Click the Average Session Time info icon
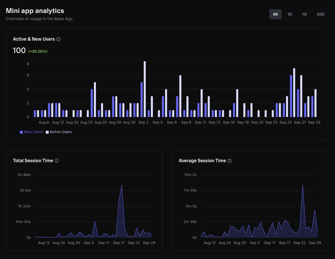This screenshot has width=335, height=259. tap(230, 161)
